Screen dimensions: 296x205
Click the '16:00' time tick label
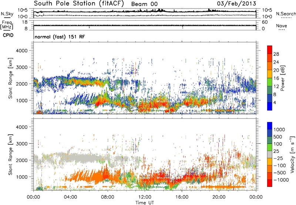[x=182, y=197]
